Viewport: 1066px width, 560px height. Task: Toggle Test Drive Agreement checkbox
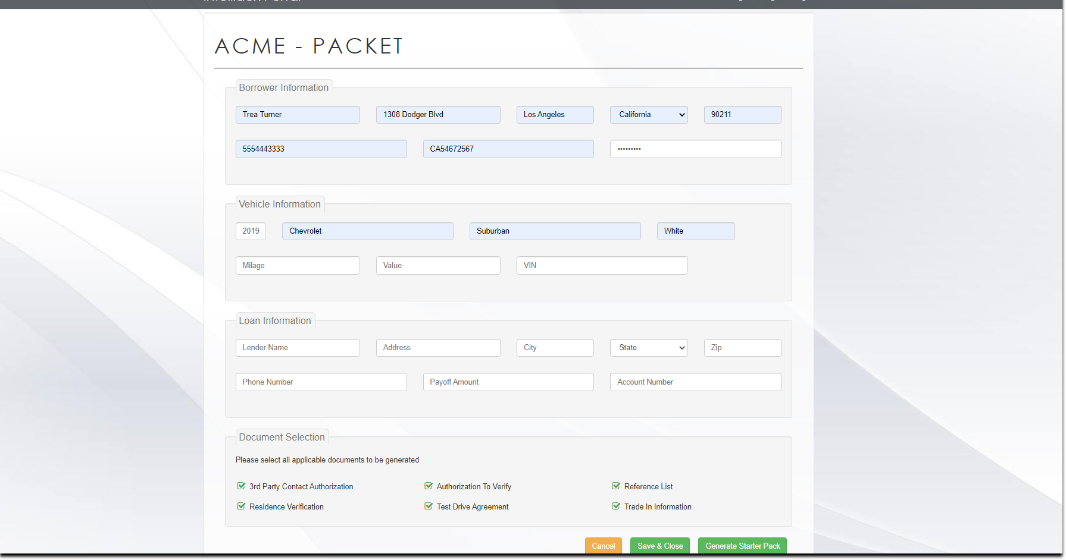click(x=429, y=506)
